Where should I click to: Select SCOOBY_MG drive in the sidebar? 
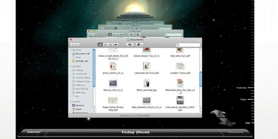pos(80,61)
